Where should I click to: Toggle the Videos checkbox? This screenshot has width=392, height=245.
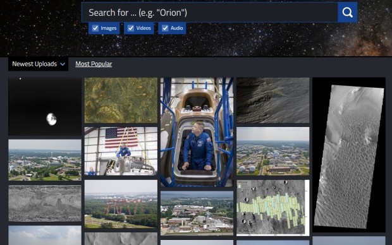(131, 28)
